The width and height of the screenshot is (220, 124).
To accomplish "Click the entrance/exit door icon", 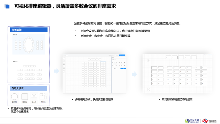I will point(34,97).
